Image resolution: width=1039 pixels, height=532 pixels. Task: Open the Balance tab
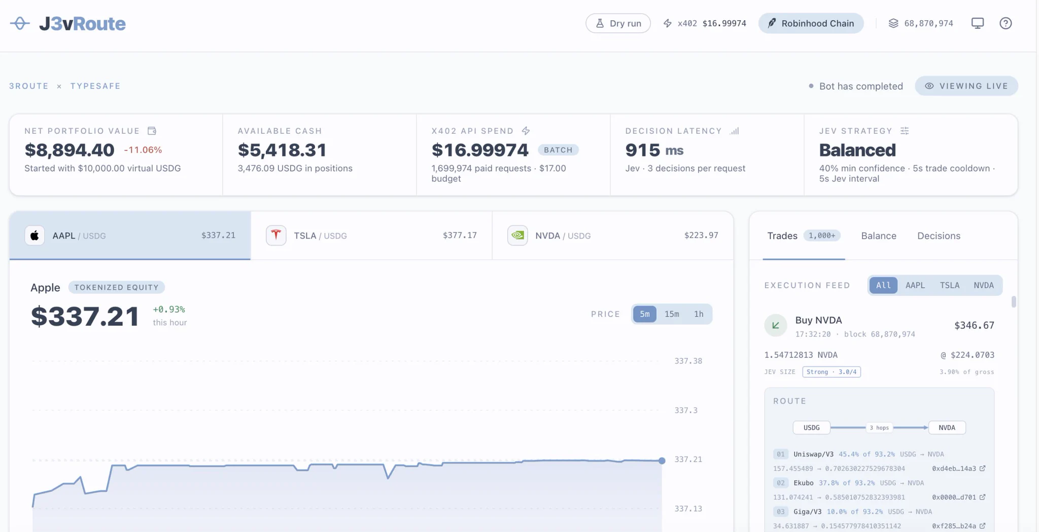(x=879, y=236)
